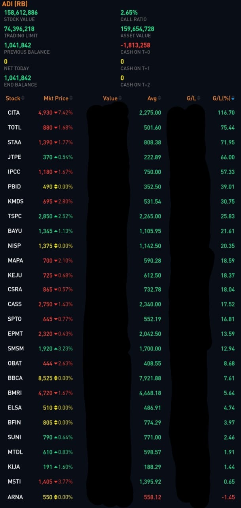Screen dimensions: 241x508
Task: Open the TOTL stock entry
Action: (14, 127)
